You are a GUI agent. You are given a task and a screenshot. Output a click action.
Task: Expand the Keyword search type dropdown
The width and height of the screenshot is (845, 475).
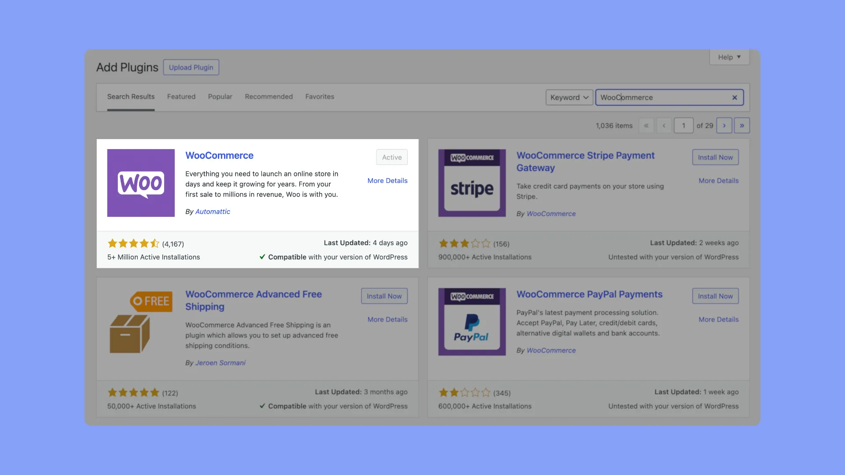click(569, 98)
